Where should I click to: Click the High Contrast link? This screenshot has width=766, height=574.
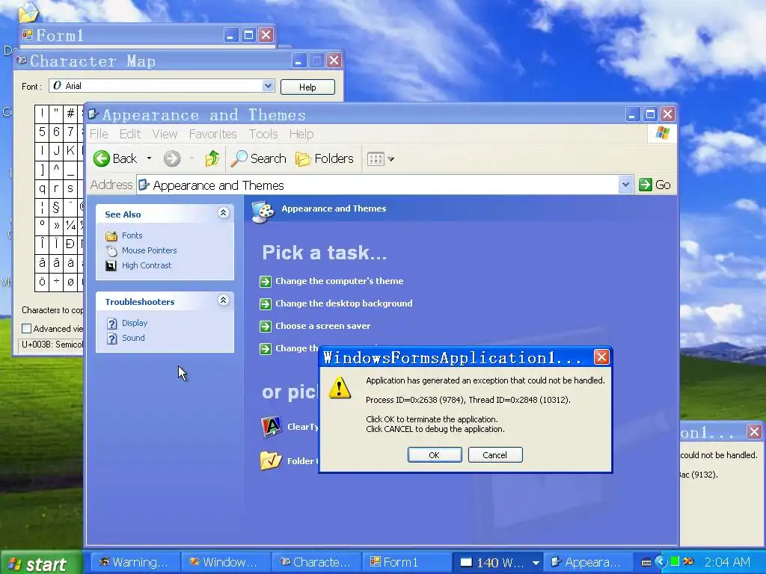[x=147, y=265]
